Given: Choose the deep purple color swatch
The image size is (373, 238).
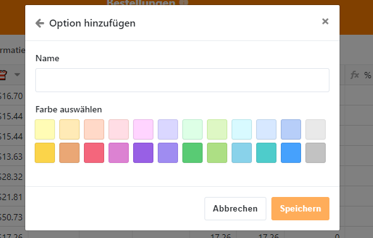Looking at the screenshot, I should pos(143,153).
